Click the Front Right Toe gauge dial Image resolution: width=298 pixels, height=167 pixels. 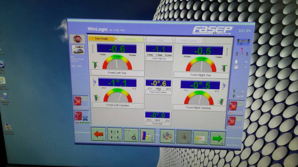(x=201, y=64)
